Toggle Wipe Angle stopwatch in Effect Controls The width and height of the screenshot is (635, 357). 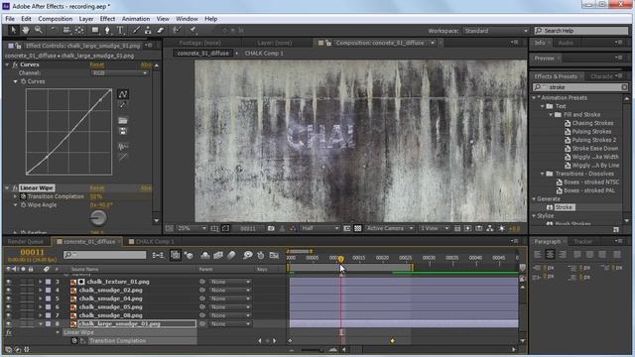pos(23,205)
